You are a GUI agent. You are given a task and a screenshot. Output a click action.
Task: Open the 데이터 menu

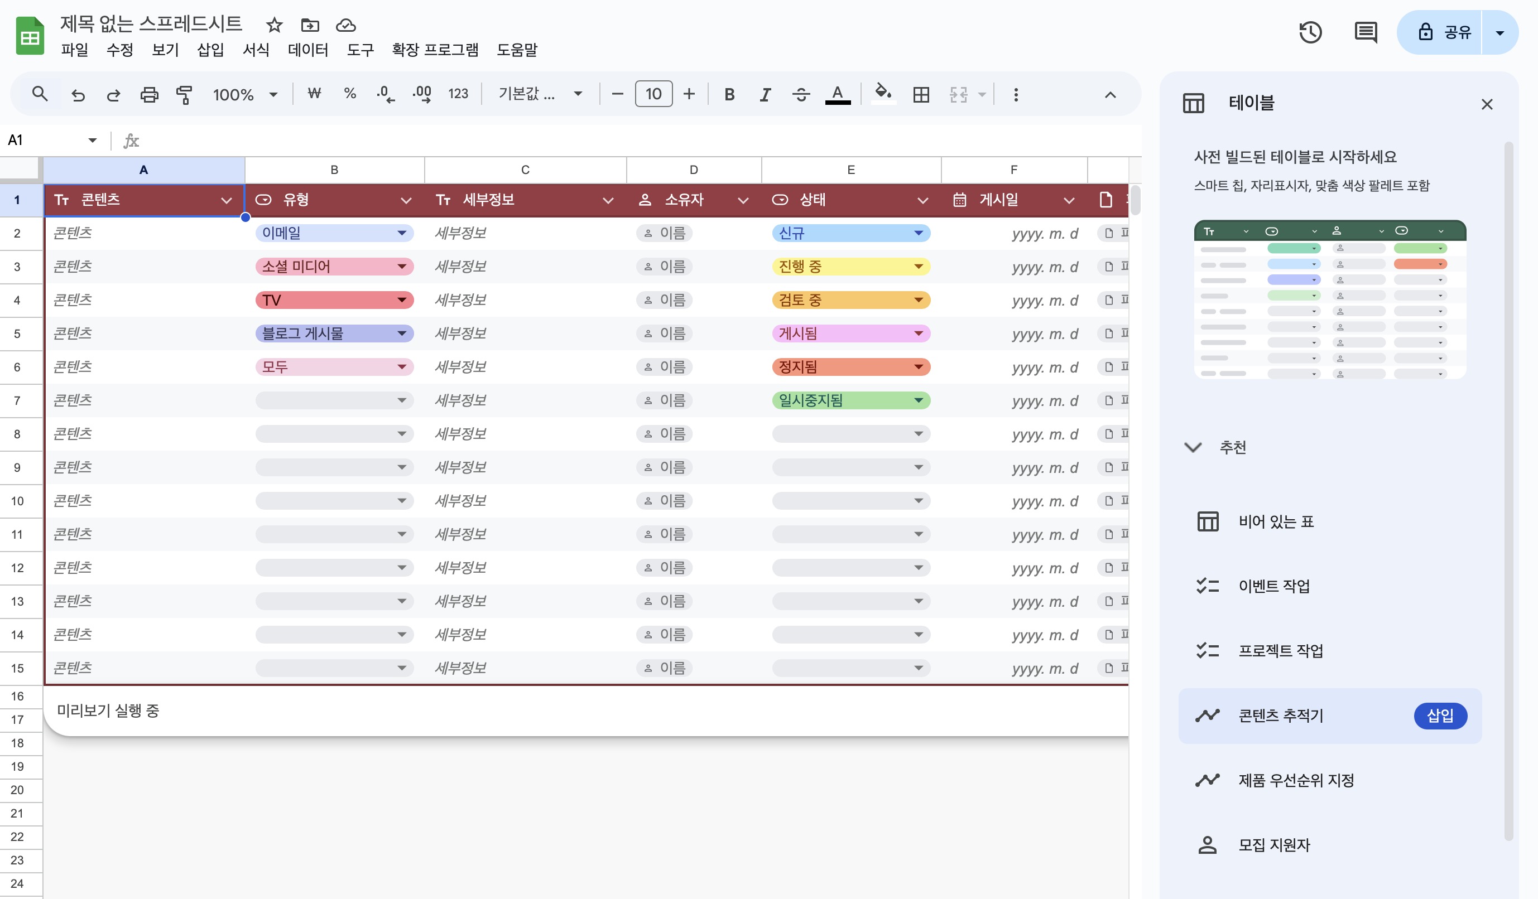307,50
